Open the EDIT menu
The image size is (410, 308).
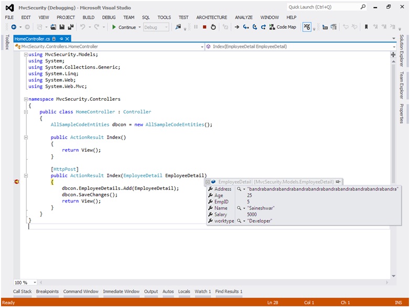click(26, 17)
